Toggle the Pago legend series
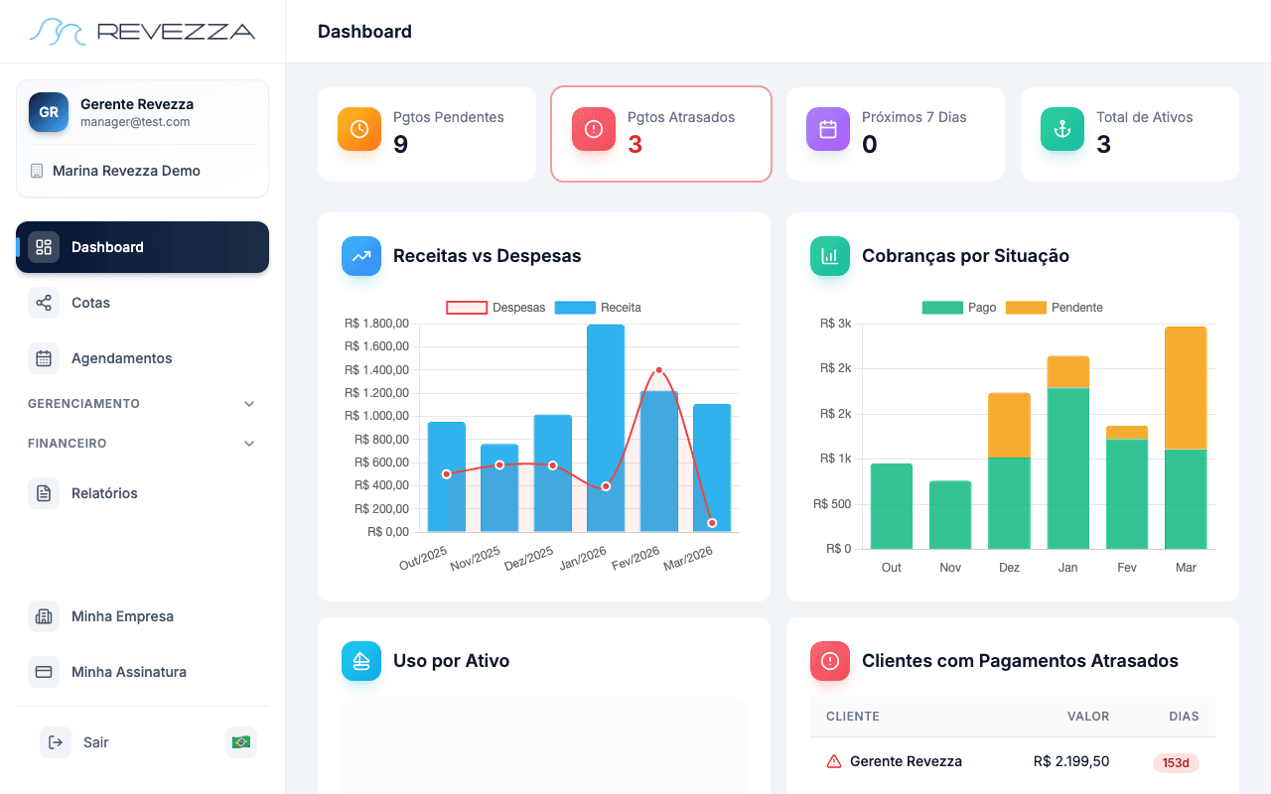Image resolution: width=1271 pixels, height=794 pixels. (x=959, y=308)
